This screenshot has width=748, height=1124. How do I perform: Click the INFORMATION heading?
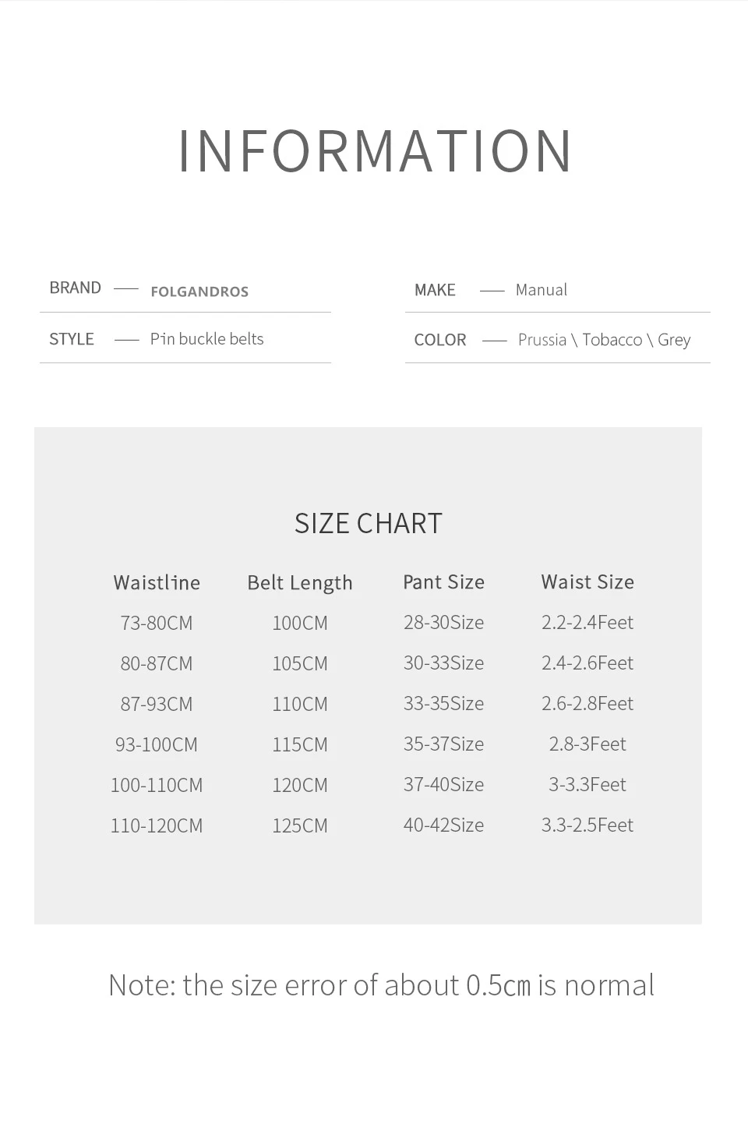(376, 150)
